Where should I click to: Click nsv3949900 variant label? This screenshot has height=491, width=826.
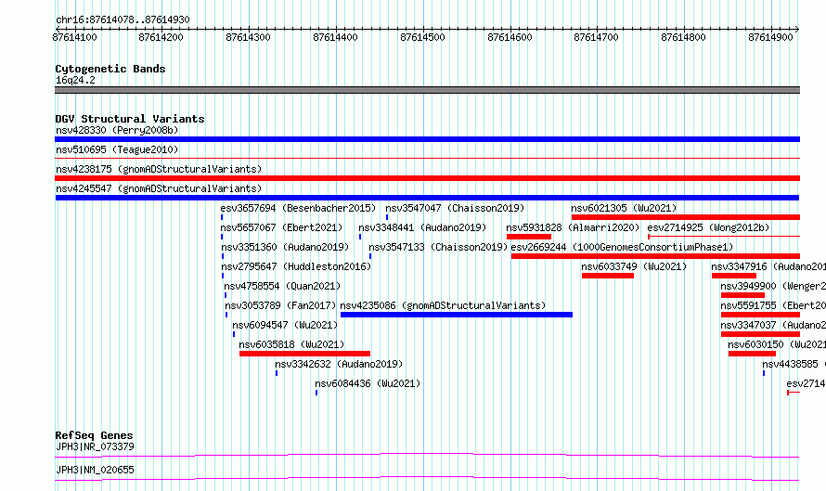point(773,286)
